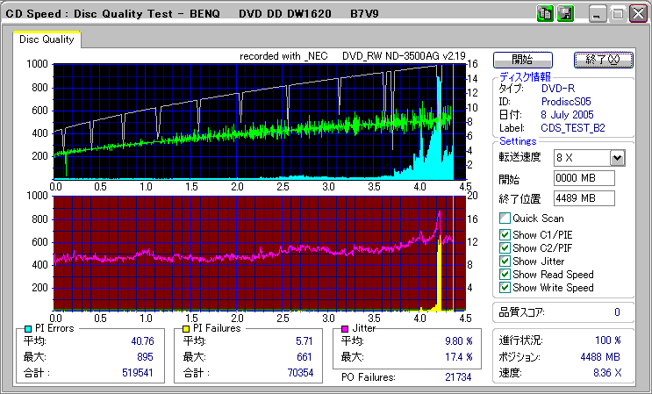Click the yellow PI Failures color swatch
The image size is (652, 394).
(x=186, y=328)
